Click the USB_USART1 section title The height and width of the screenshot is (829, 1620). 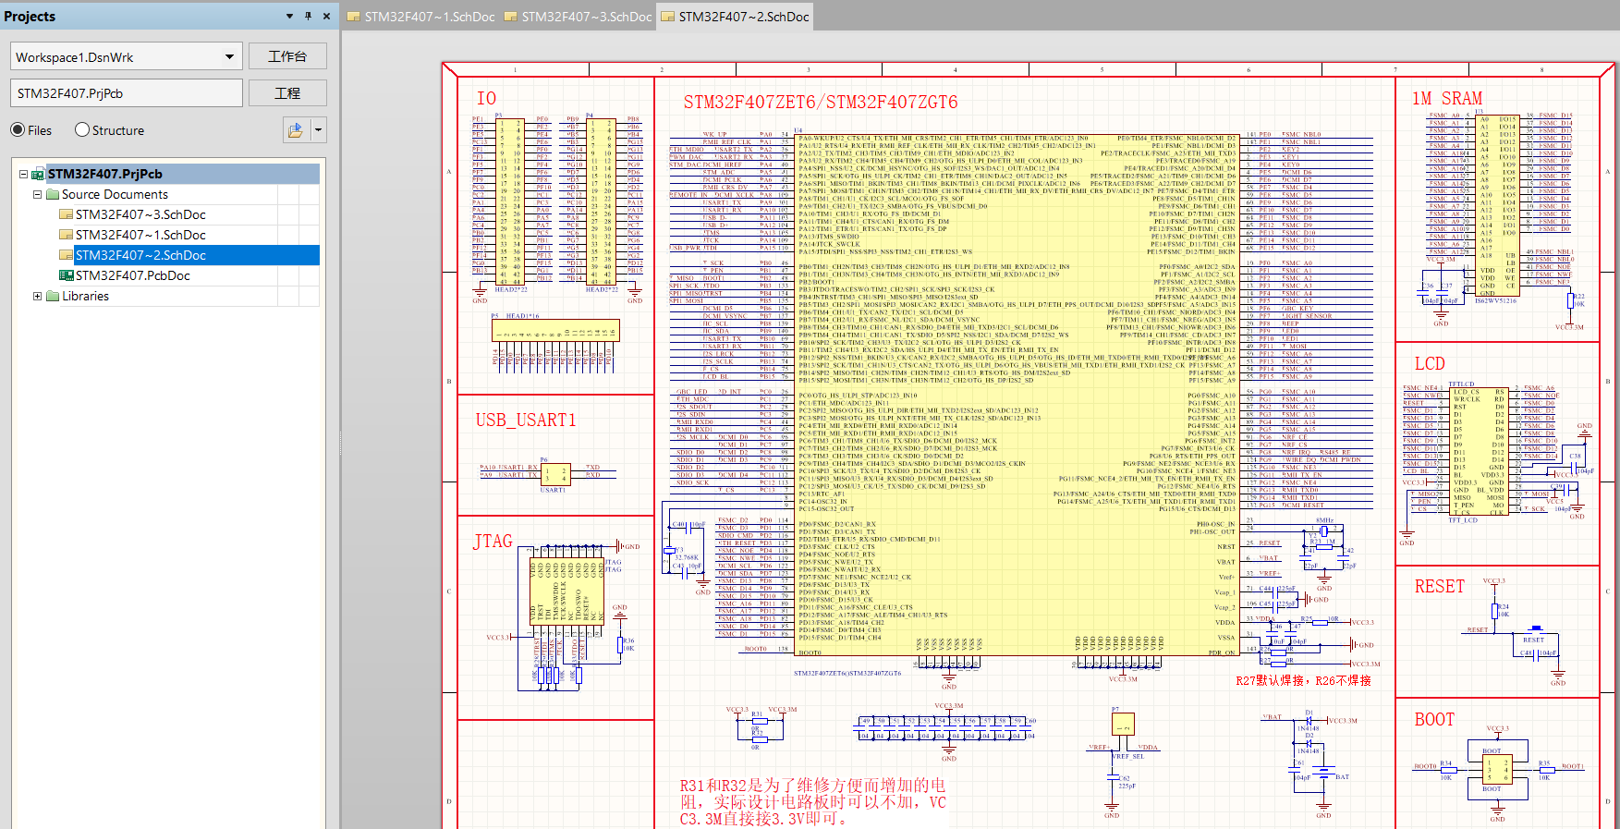(x=526, y=421)
